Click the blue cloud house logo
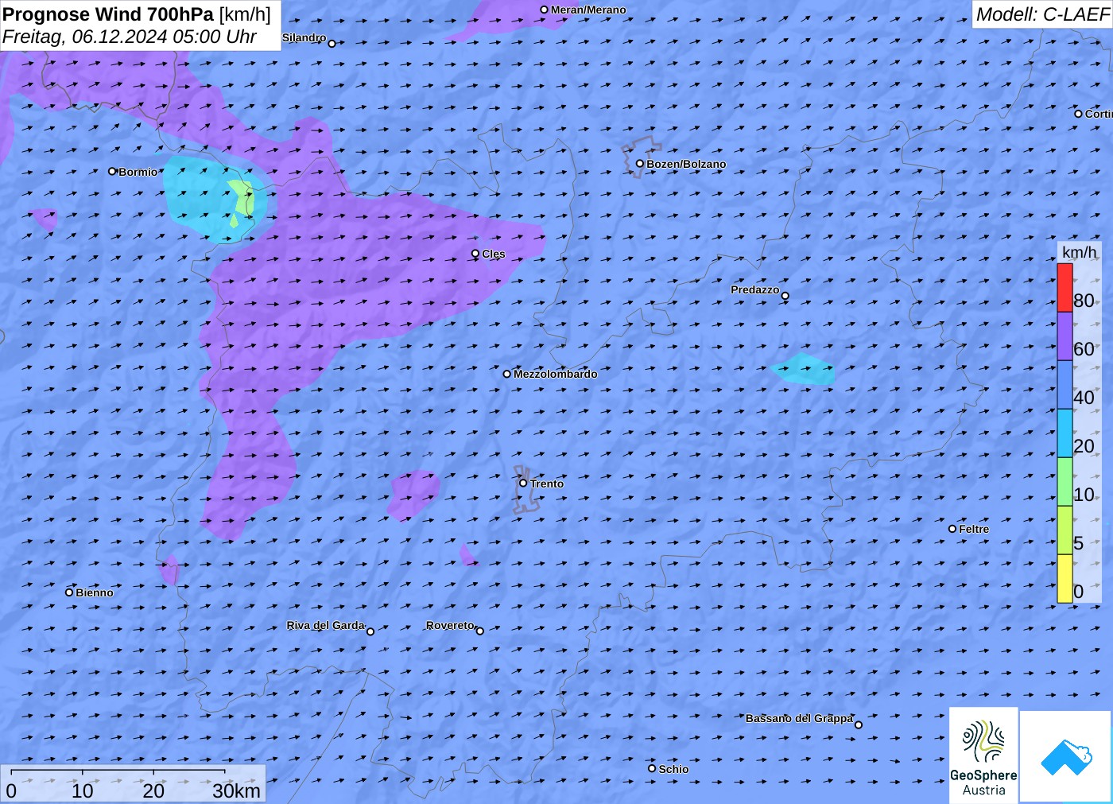The image size is (1113, 804). tap(1066, 756)
